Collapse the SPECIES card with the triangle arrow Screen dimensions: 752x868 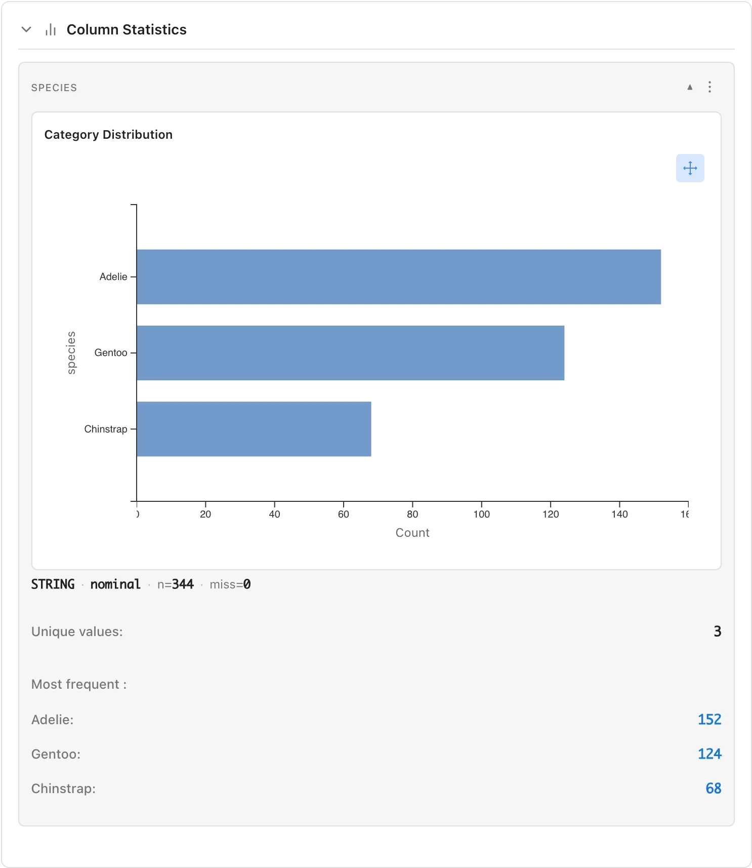click(x=690, y=87)
